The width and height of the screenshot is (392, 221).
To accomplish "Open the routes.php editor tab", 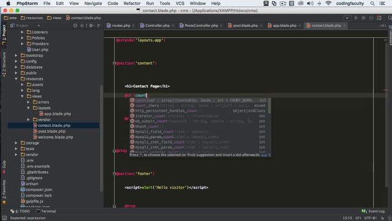I will click(x=121, y=26).
